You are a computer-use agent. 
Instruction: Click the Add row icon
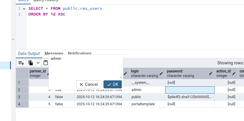click(21, 63)
